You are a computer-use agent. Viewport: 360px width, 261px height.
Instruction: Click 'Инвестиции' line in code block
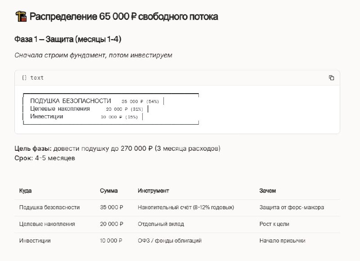pyautogui.click(x=47, y=117)
